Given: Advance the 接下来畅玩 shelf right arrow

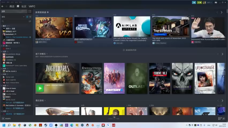Looking at the screenshot, I should pos(222,54).
